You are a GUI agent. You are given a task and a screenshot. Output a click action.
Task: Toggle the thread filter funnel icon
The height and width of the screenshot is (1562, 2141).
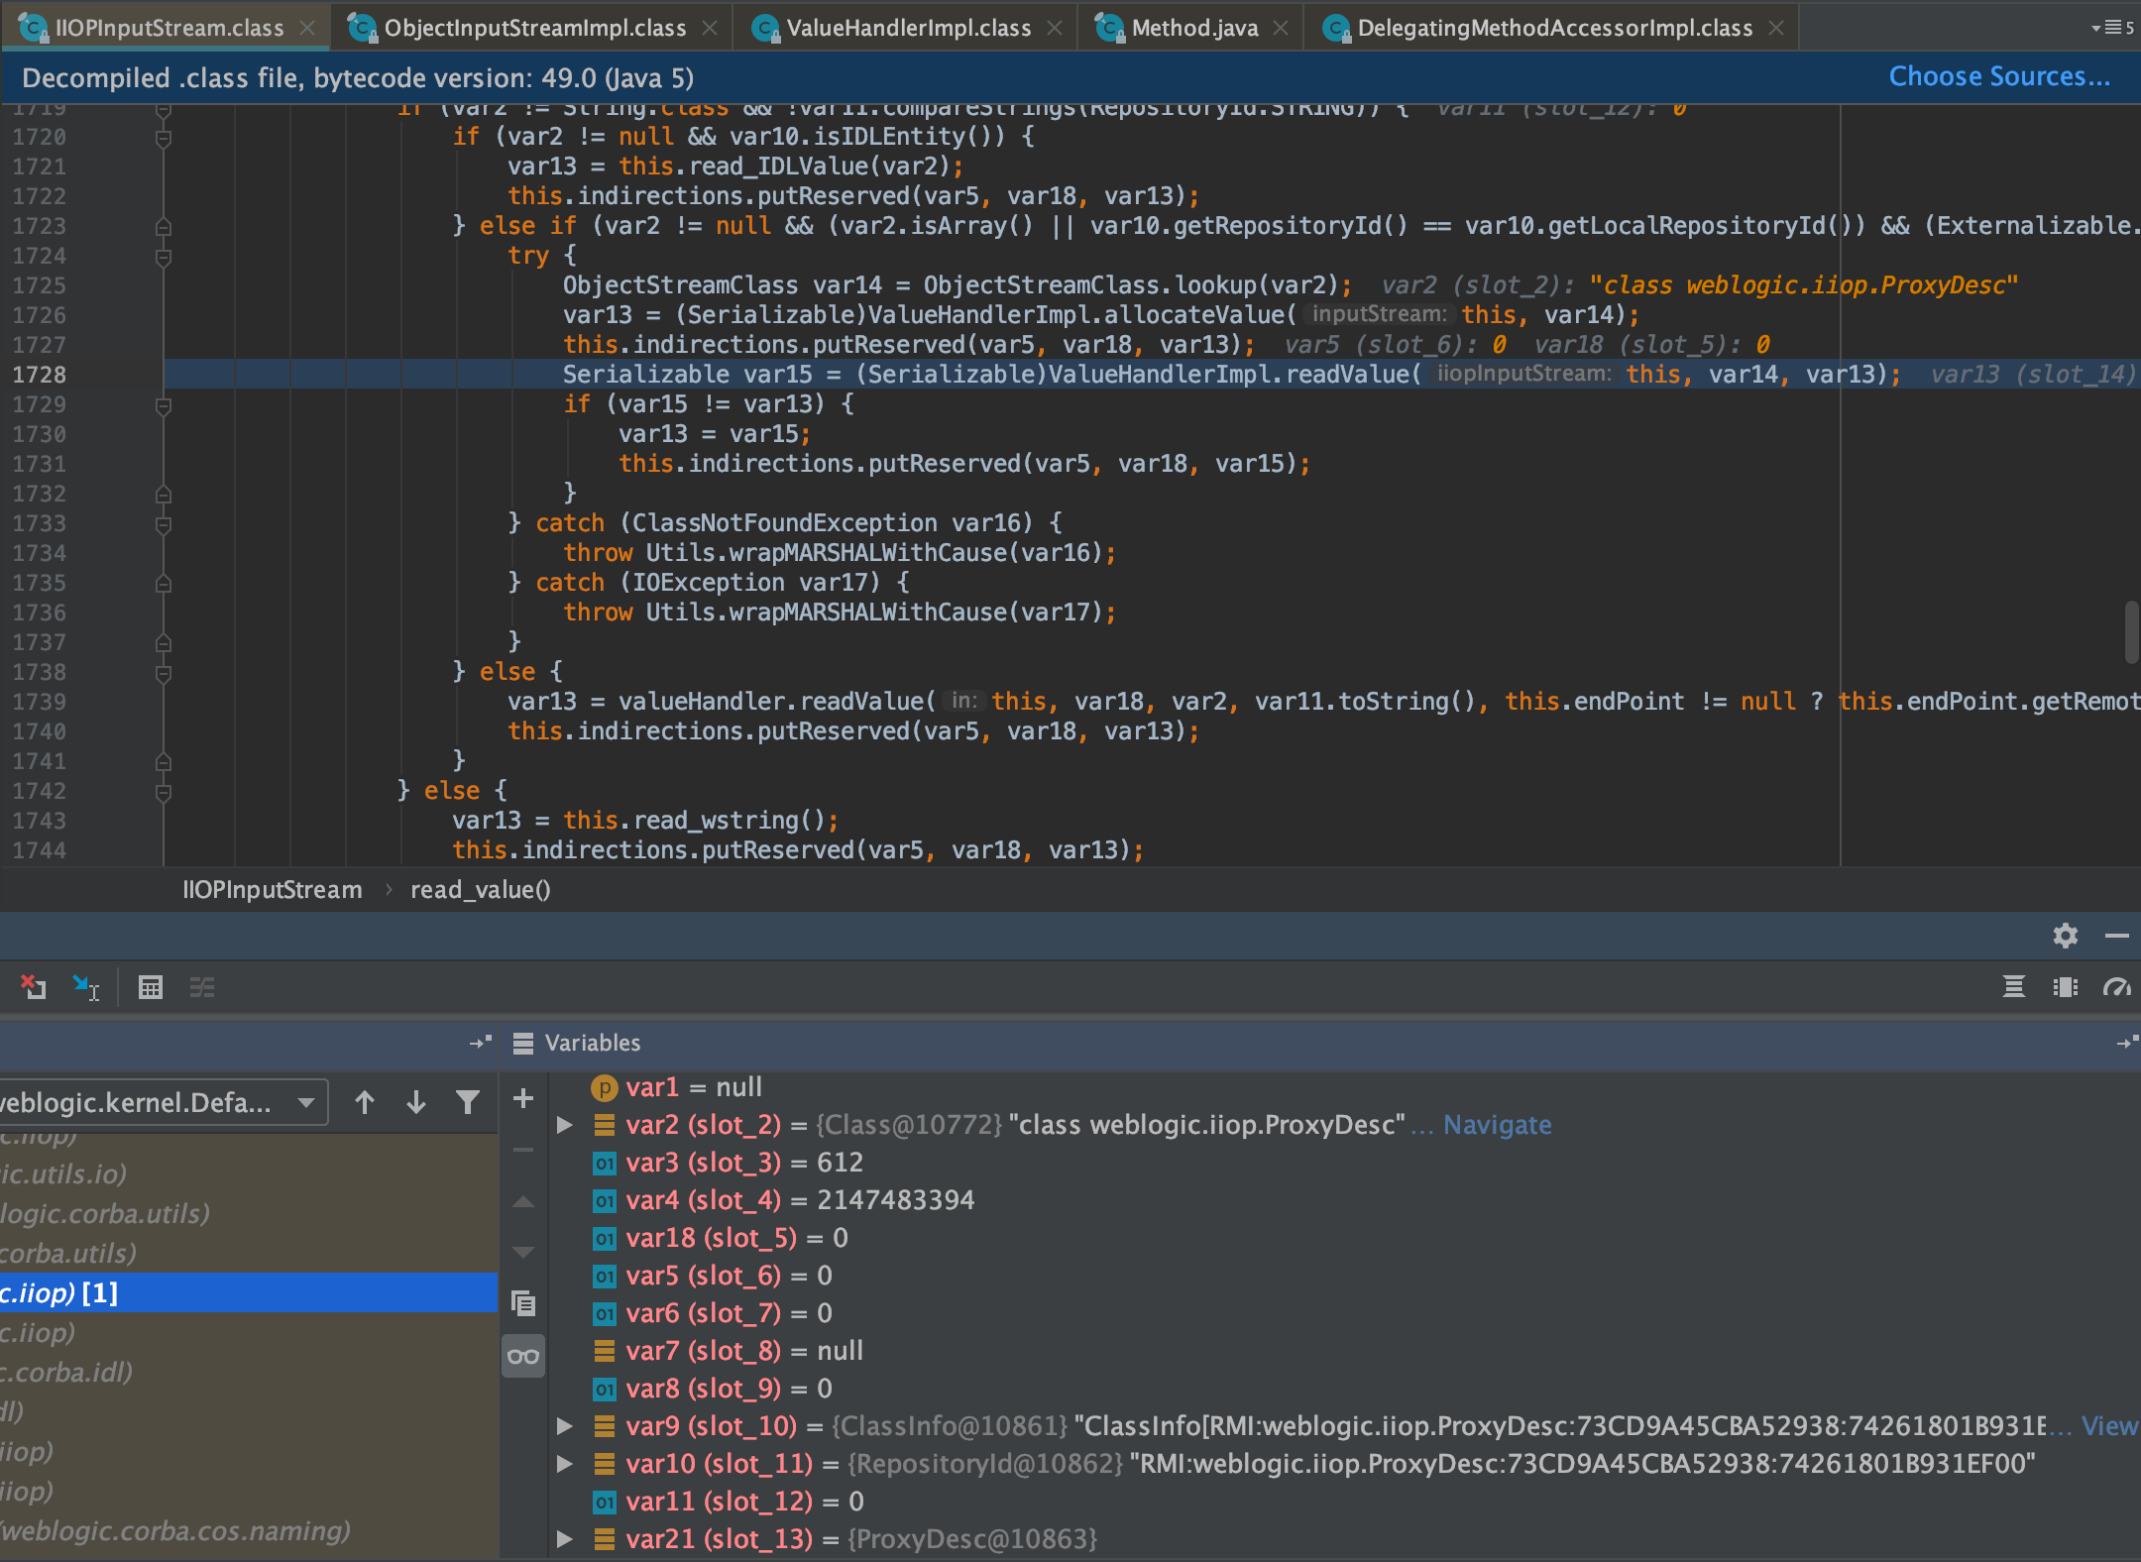point(468,1102)
